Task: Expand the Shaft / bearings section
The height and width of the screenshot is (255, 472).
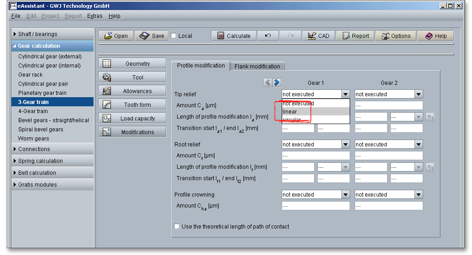Action: [38, 34]
